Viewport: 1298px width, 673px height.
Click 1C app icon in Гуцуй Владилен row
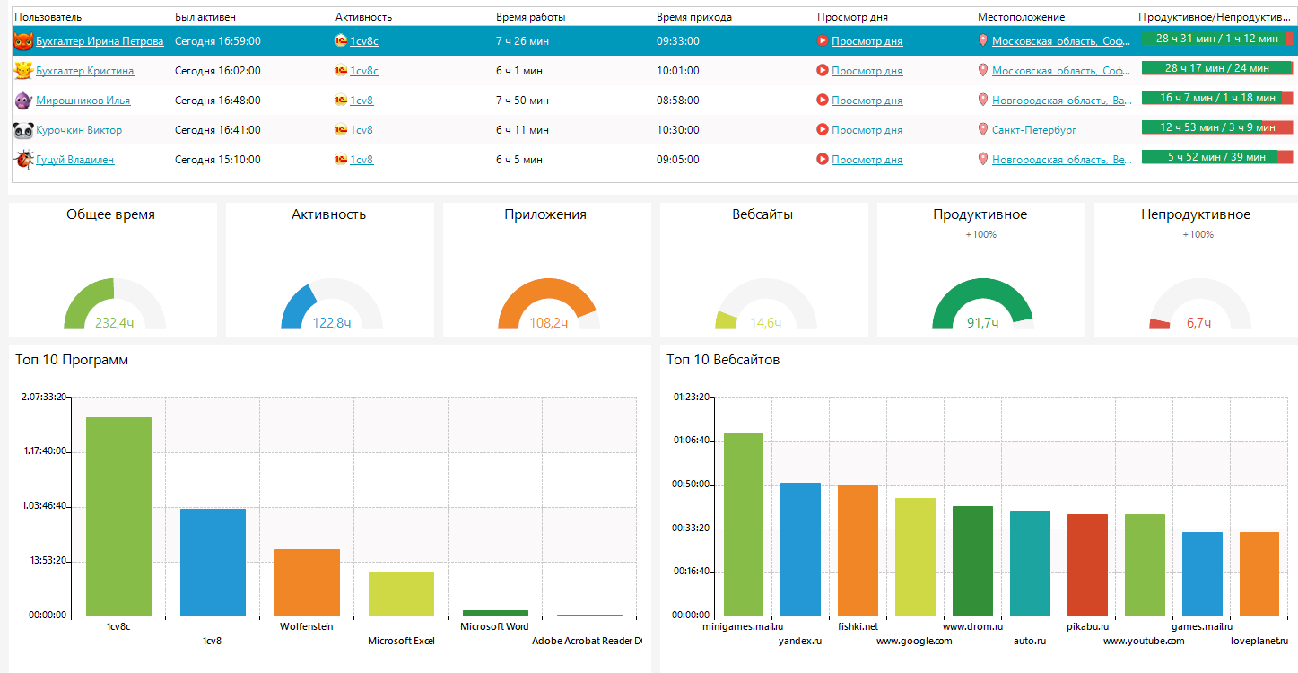click(341, 160)
